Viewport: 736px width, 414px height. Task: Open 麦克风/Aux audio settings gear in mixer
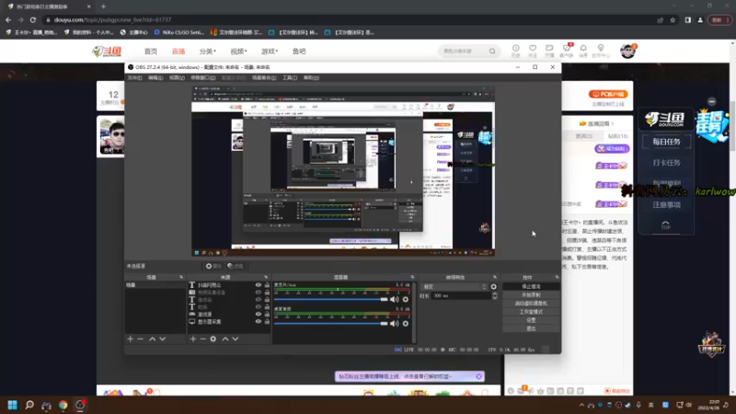coord(406,300)
